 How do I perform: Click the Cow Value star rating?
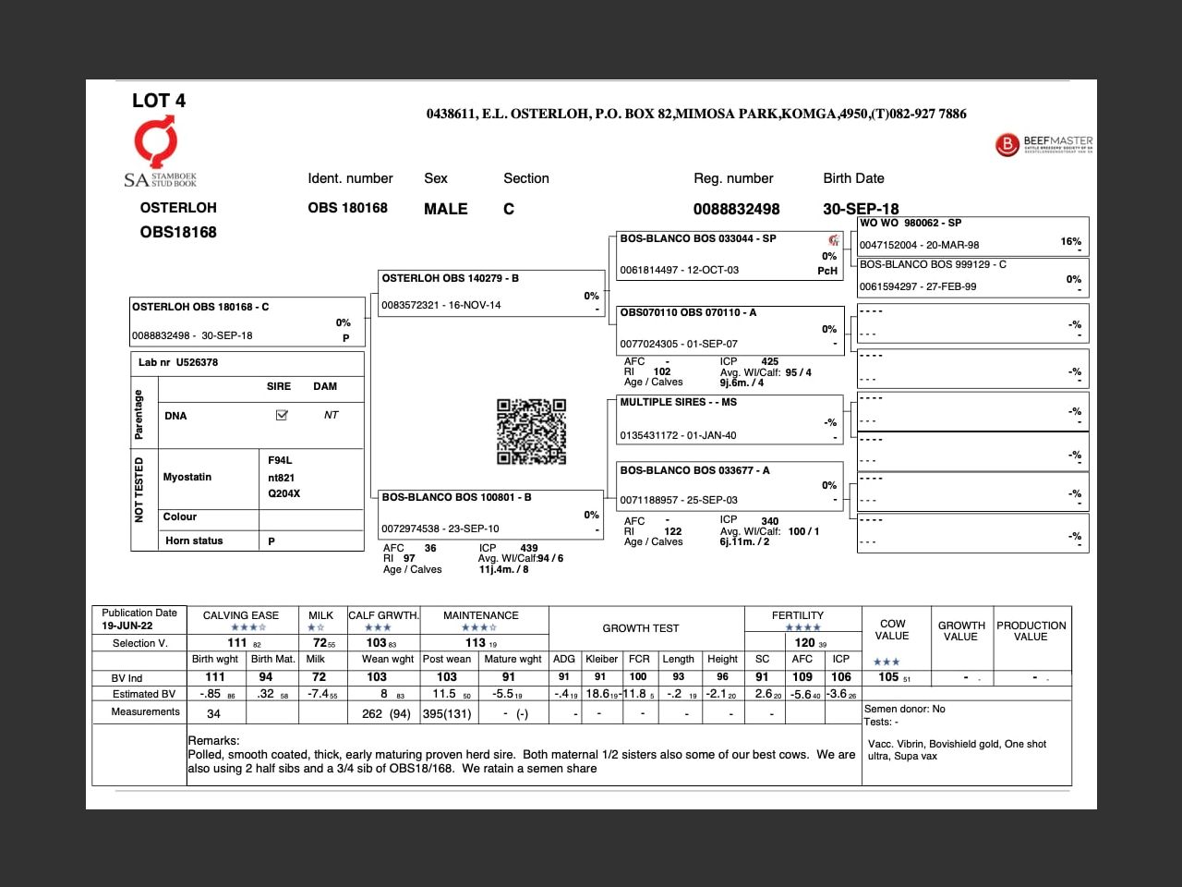(886, 662)
